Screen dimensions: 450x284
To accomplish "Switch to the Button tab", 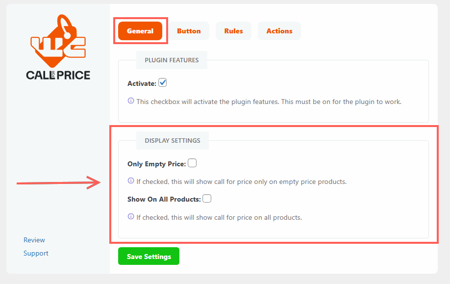I will point(189,31).
